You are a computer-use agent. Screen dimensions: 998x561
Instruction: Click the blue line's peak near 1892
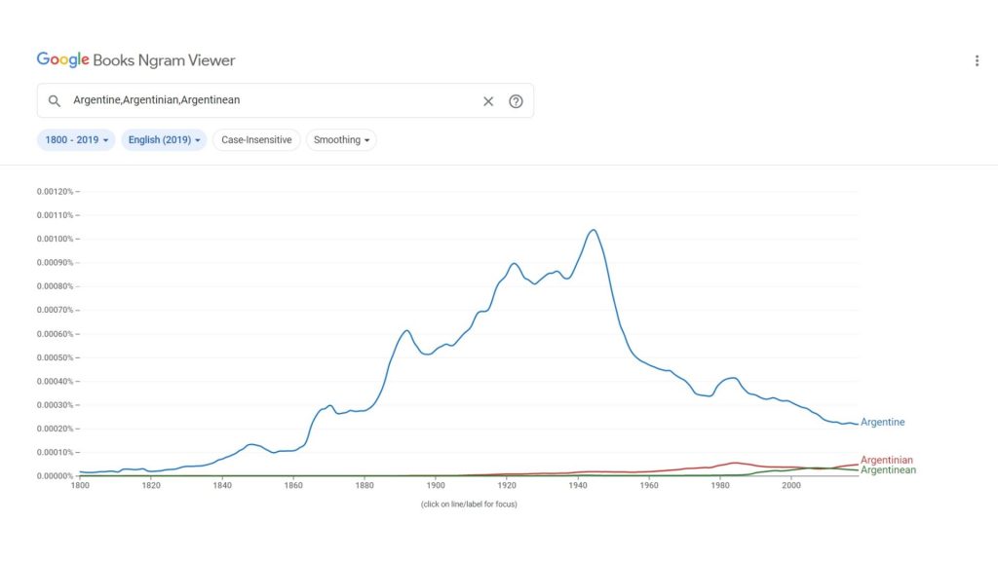[406, 331]
